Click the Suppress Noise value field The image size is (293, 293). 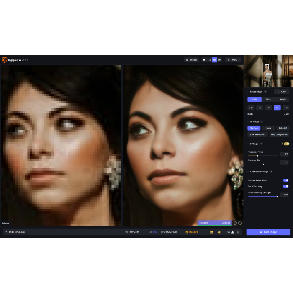[x=285, y=154]
